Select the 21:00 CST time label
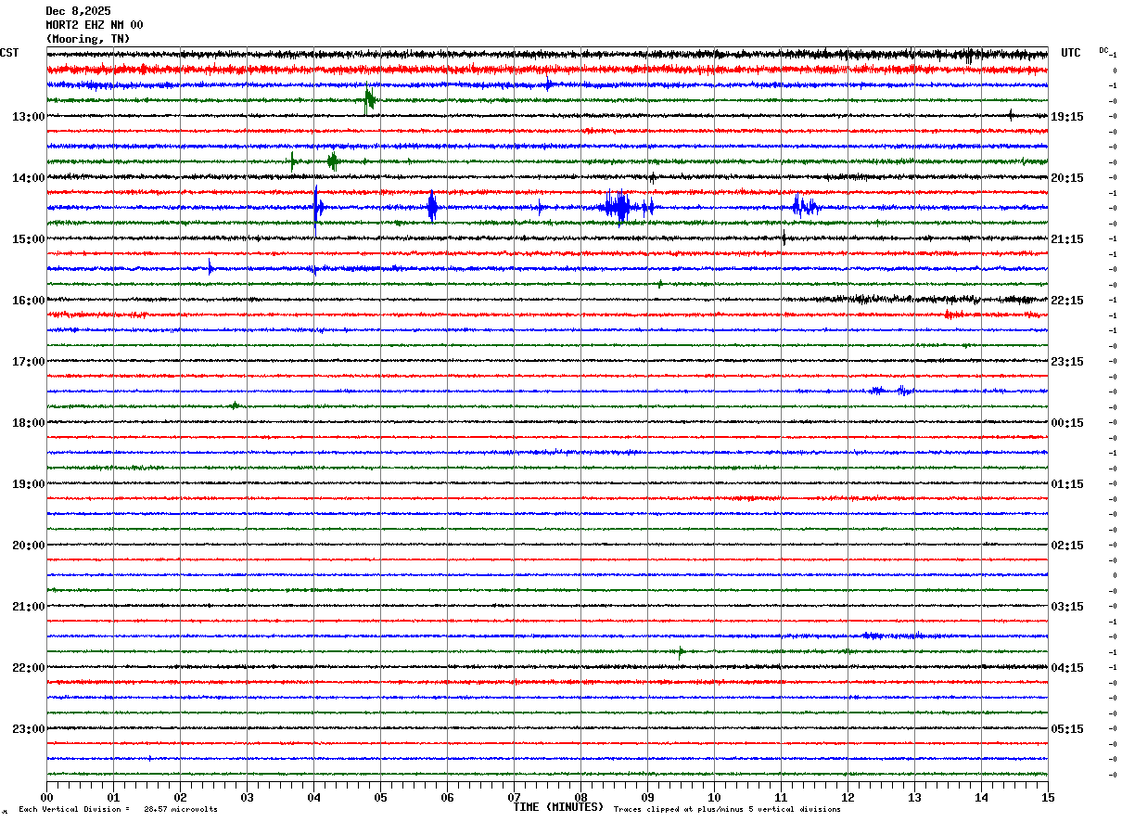Viewport: 1122px width, 822px height. (28, 607)
